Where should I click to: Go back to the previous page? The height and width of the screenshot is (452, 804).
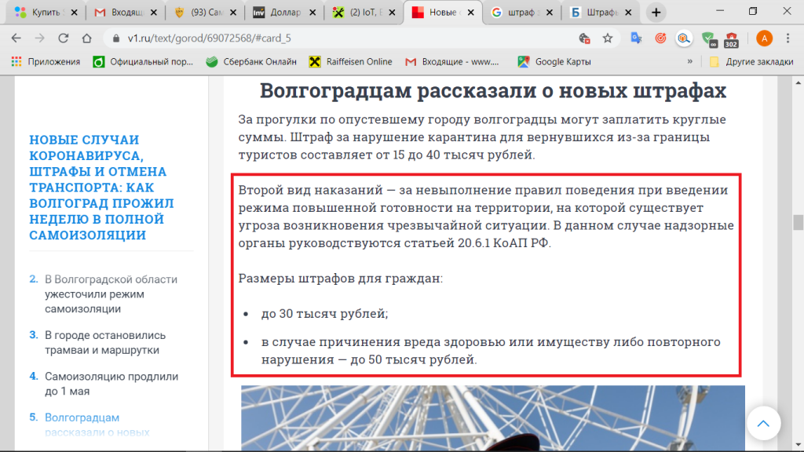click(16, 38)
